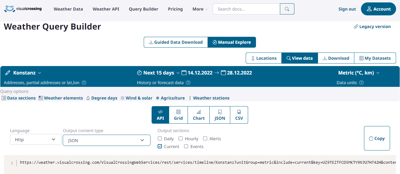Click the Sign out link
Screen dimensions: 400x174
(x=347, y=9)
